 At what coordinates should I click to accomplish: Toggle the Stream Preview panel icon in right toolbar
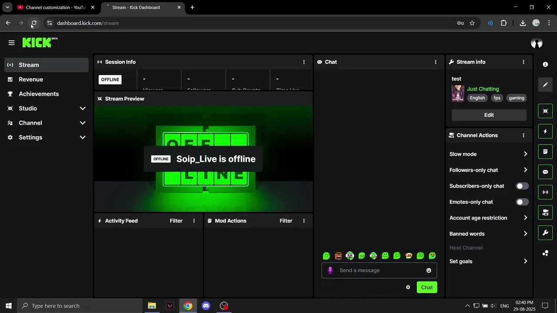pos(545,111)
